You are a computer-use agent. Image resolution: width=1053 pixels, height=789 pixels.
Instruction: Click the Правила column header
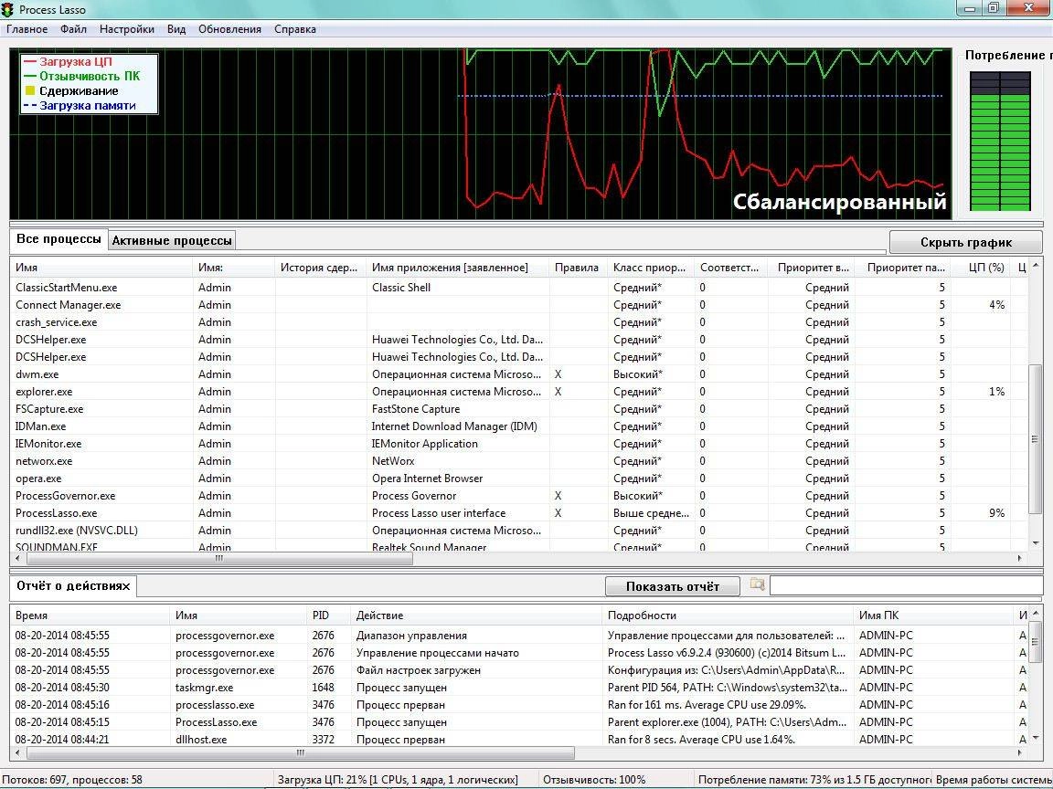(577, 267)
